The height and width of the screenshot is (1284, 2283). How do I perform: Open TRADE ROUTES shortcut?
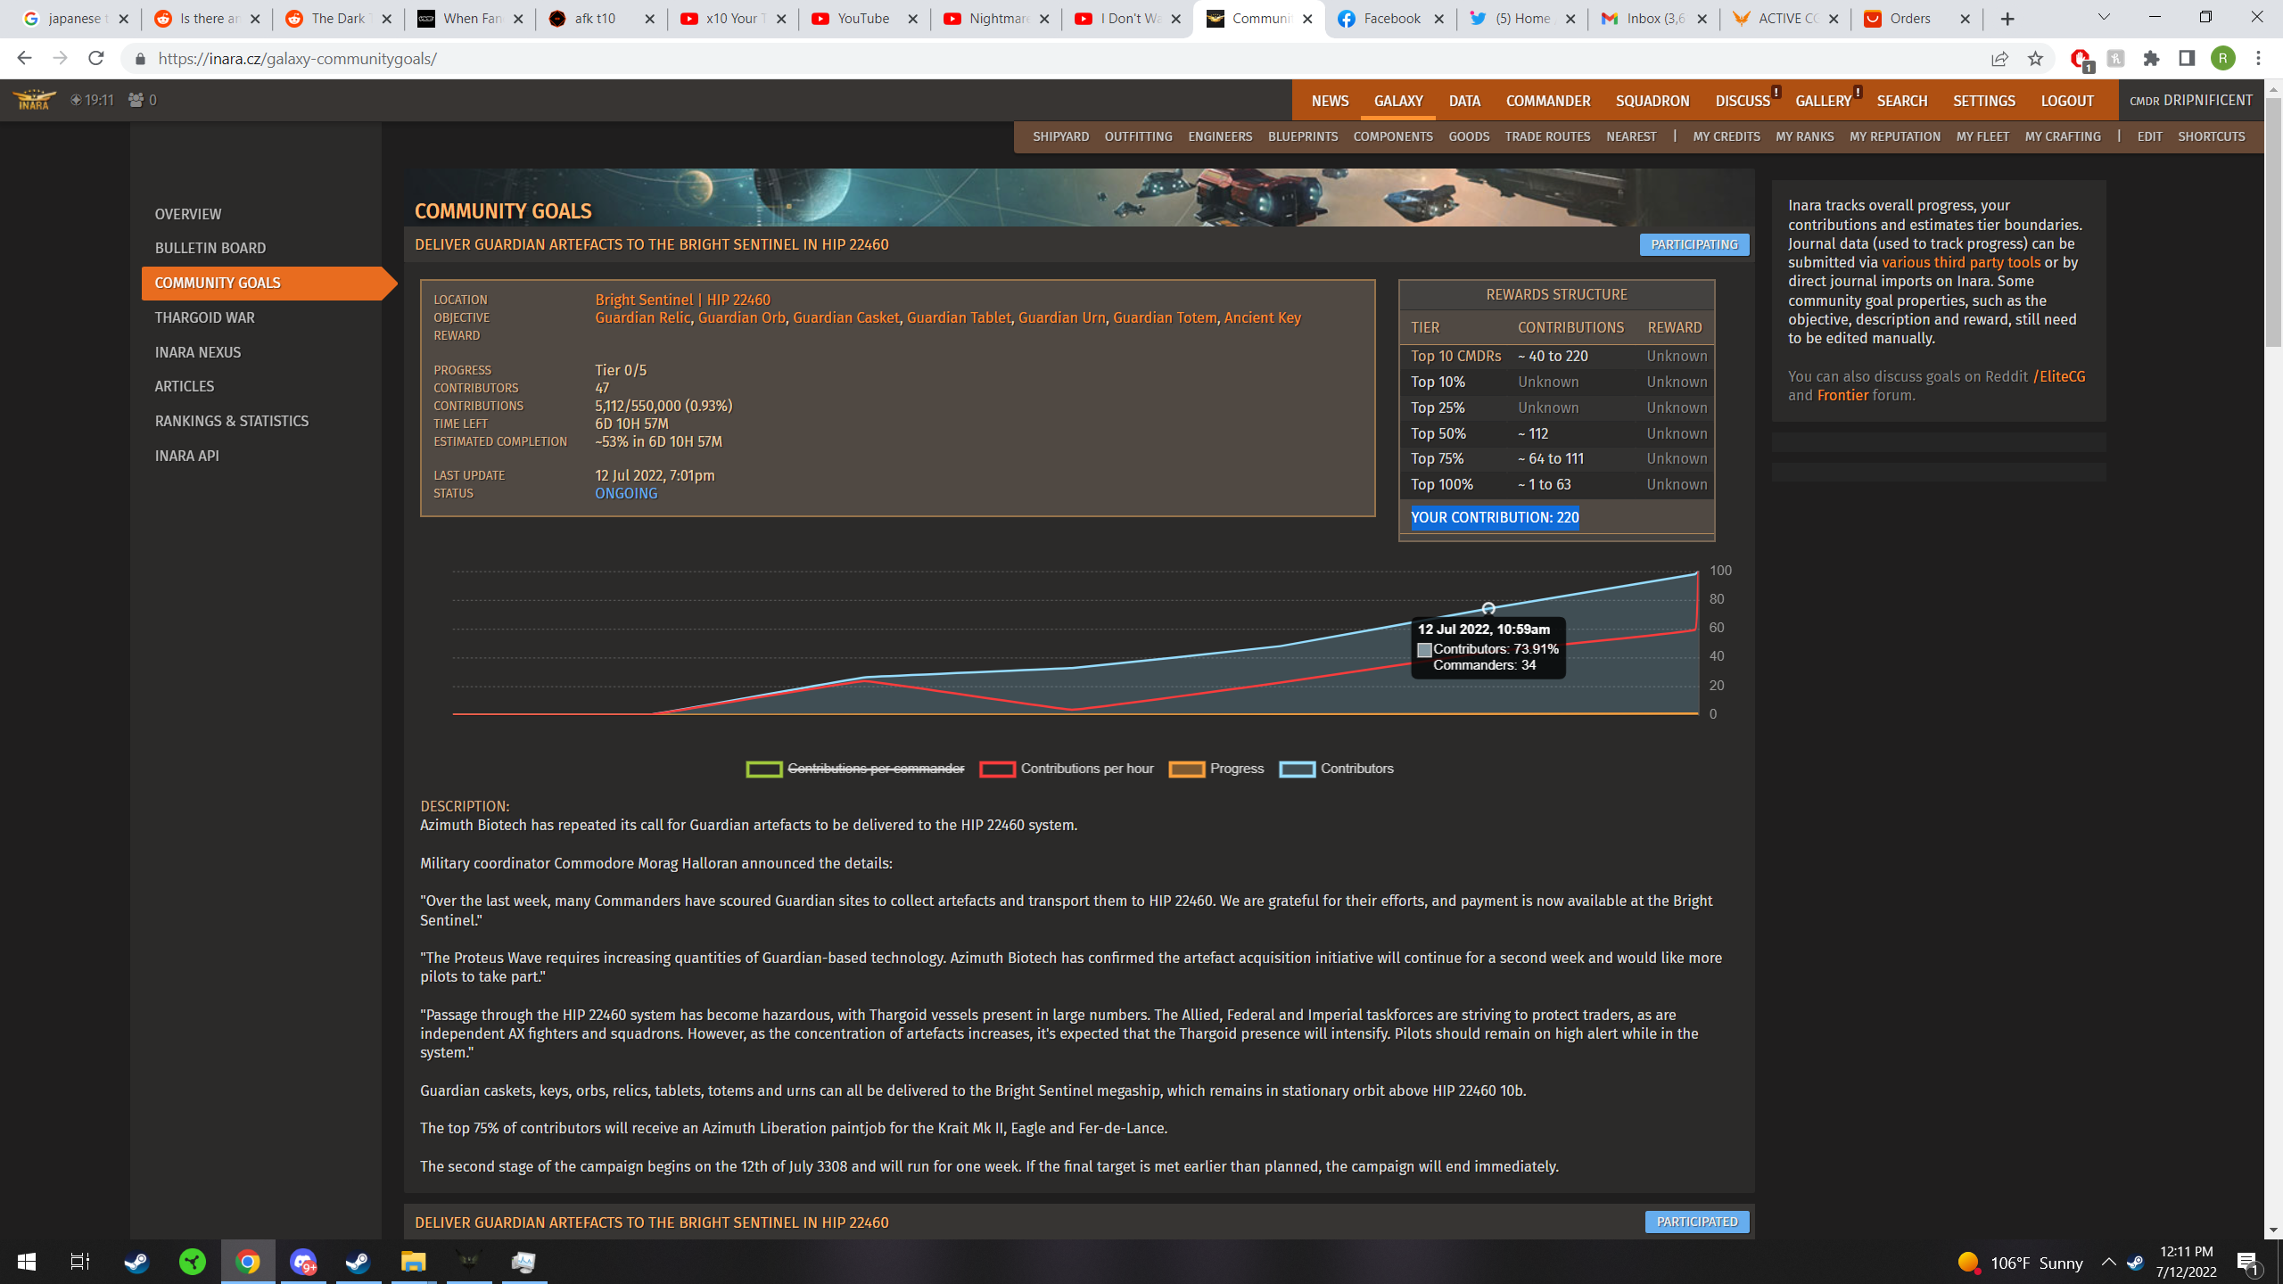[x=1547, y=136]
